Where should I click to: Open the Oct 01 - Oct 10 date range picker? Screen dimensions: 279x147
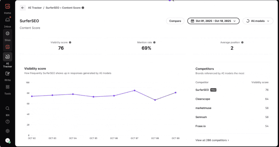tap(213, 21)
